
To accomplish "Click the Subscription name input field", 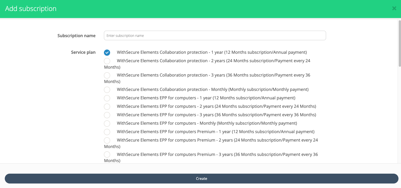I will click(215, 35).
